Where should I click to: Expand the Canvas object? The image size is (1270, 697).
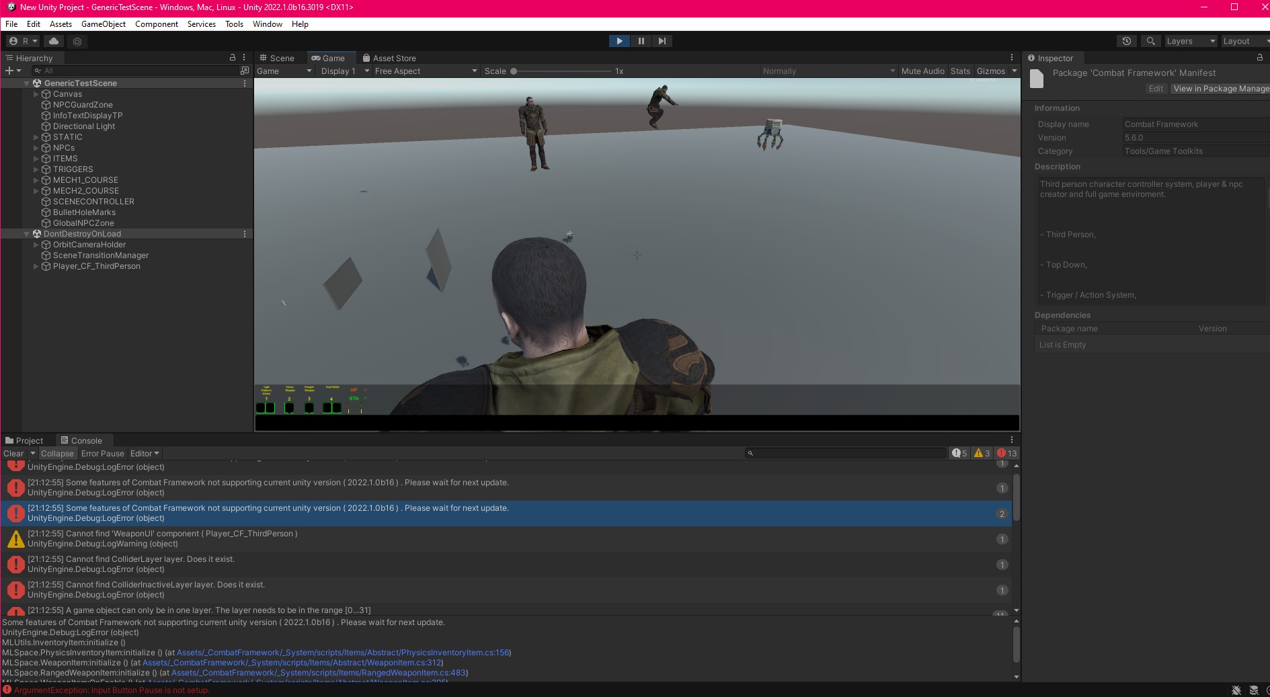coord(36,94)
